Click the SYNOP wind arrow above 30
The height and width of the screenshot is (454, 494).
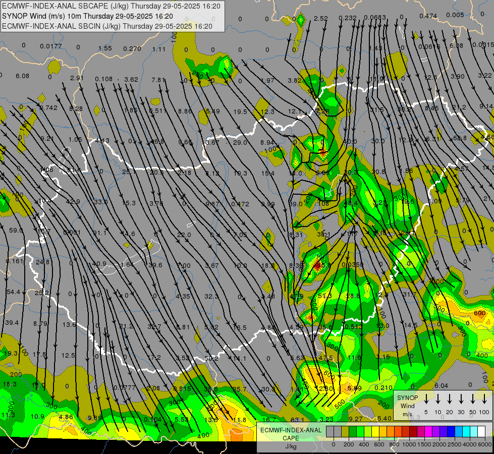pyautogui.click(x=461, y=399)
